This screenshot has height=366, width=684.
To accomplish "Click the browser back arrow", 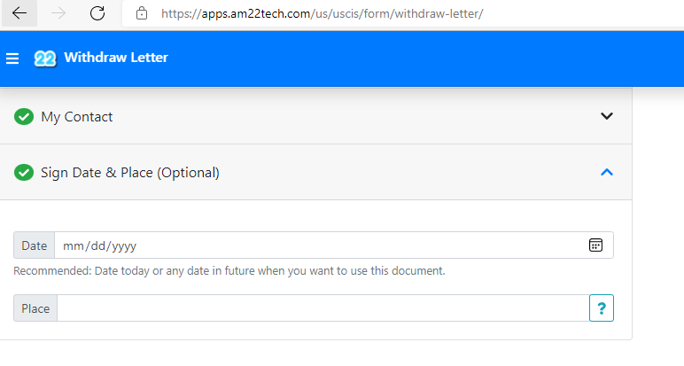I will tap(19, 13).
